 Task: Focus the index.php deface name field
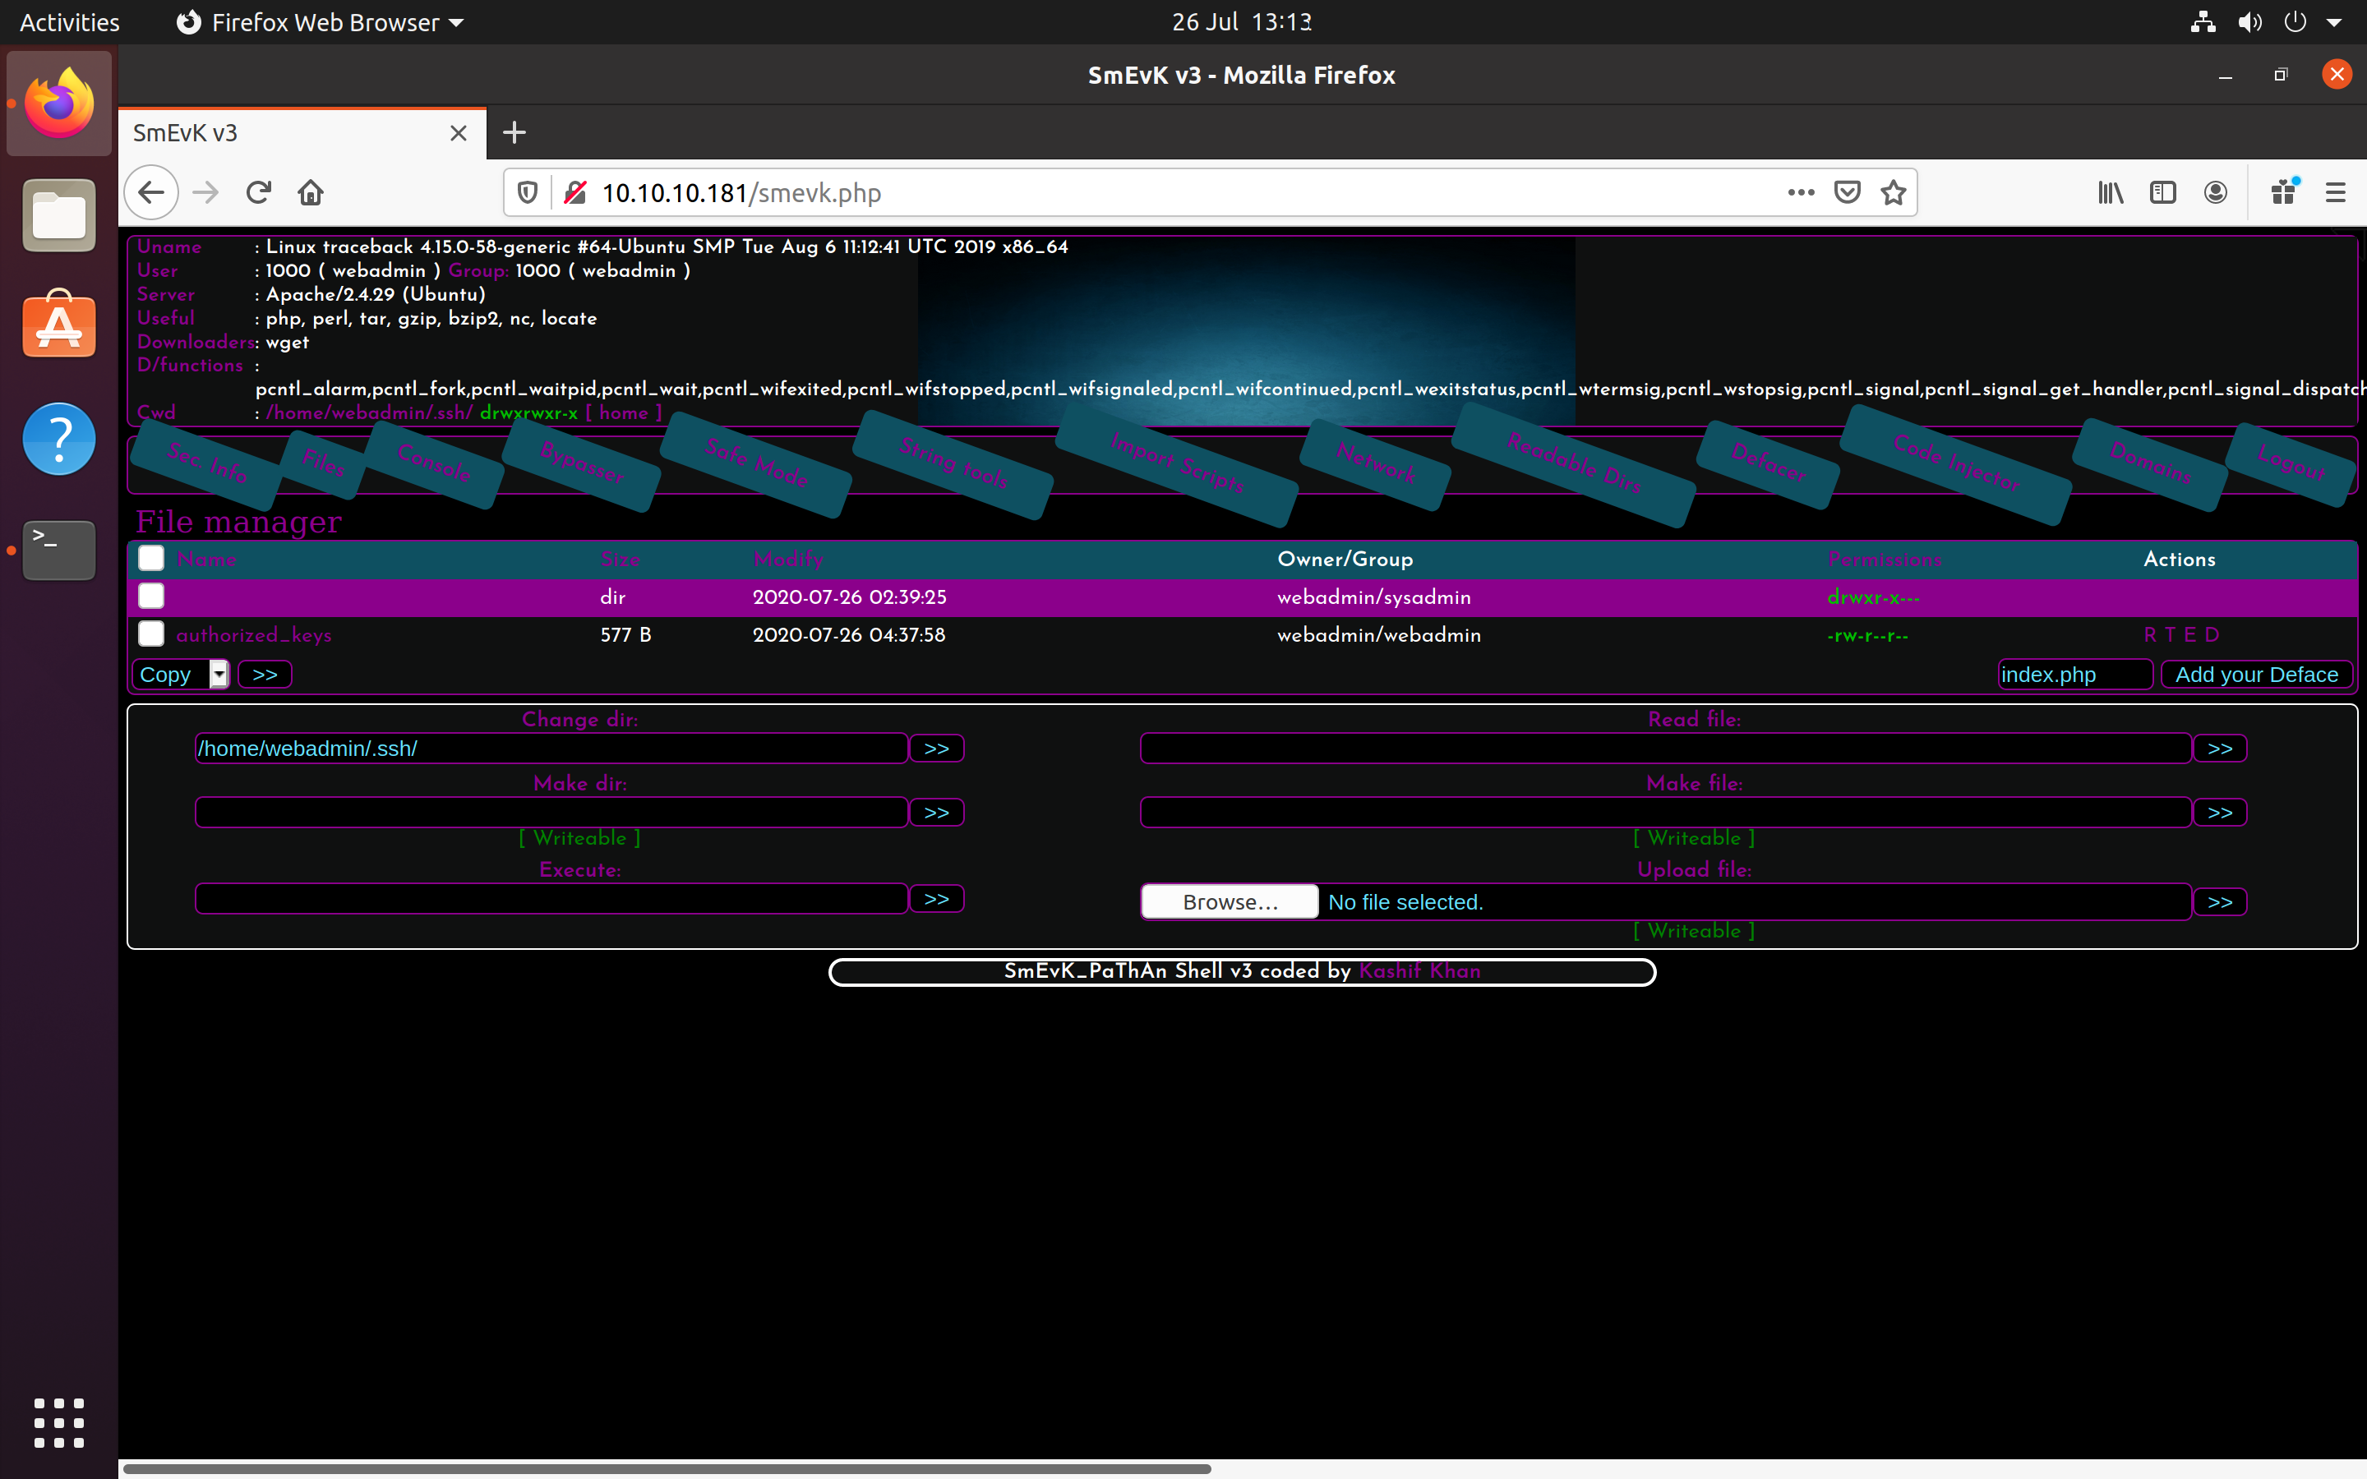(x=2075, y=674)
